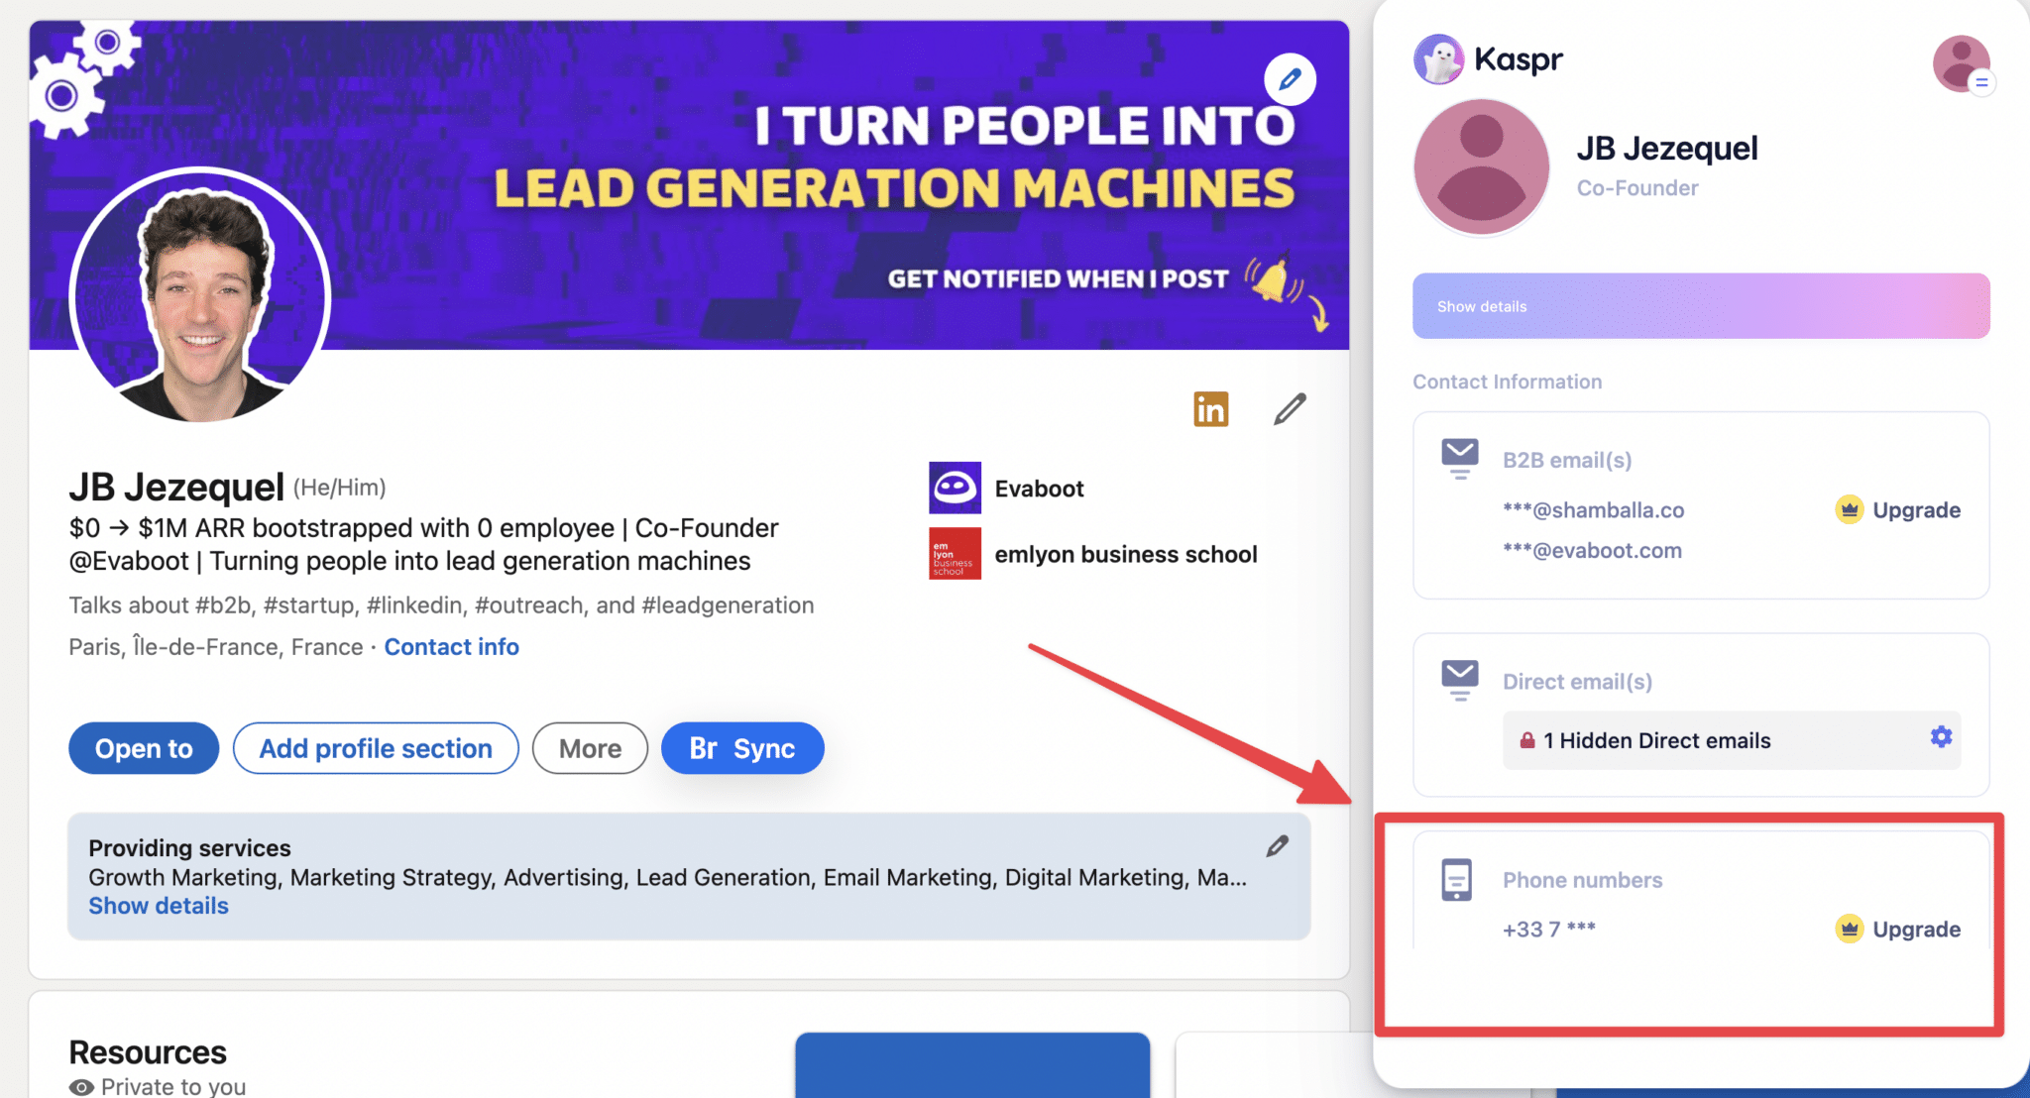Viewport: 2030px width, 1098px height.
Task: Click the lock icon on hidden direct emails
Action: pos(1526,740)
